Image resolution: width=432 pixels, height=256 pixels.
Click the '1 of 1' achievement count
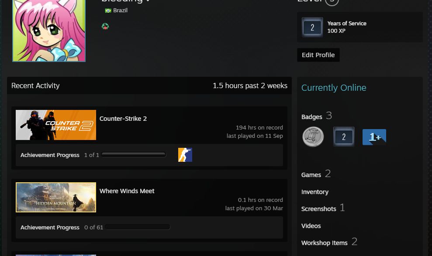click(91, 155)
